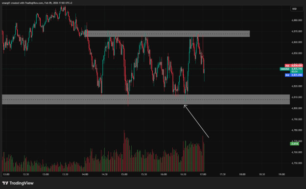Open the USD currency selector on price axis

(x=297, y=9)
